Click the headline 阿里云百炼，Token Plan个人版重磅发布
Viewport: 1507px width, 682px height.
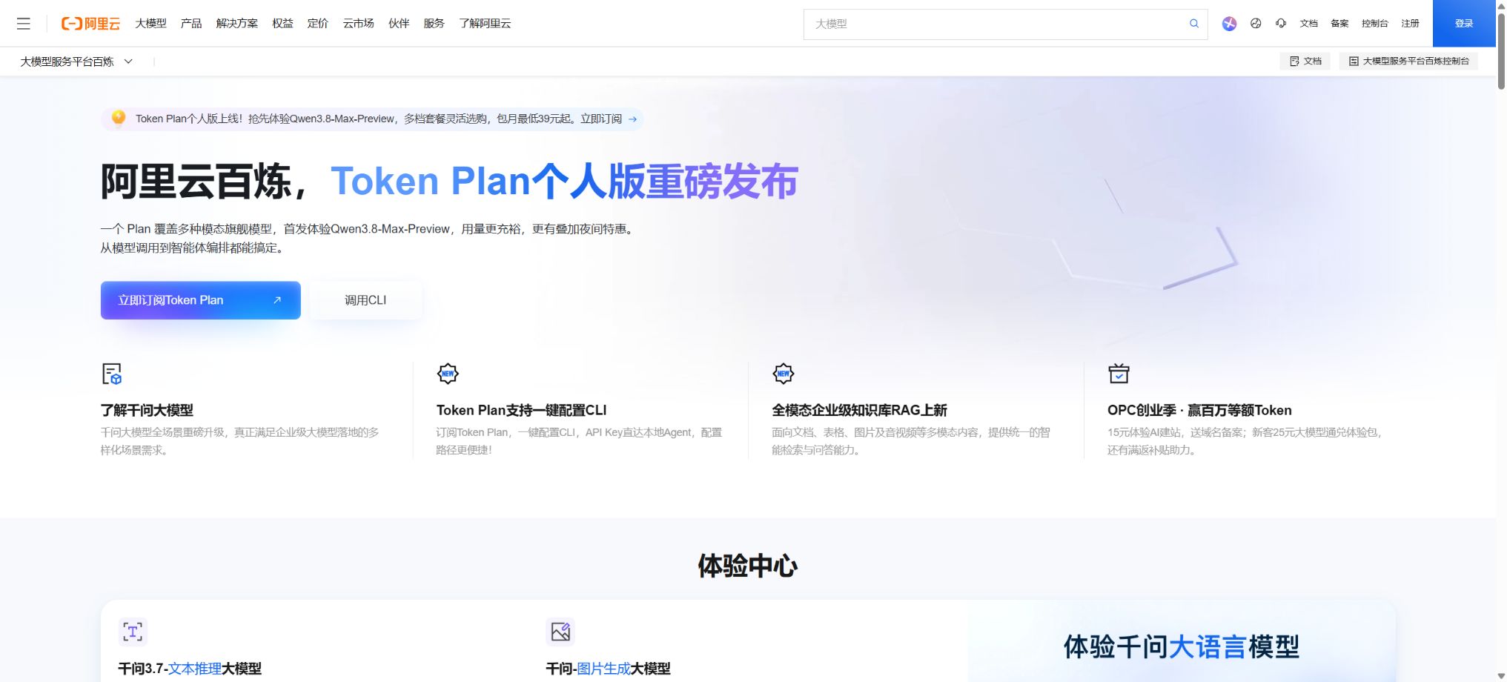coord(449,182)
